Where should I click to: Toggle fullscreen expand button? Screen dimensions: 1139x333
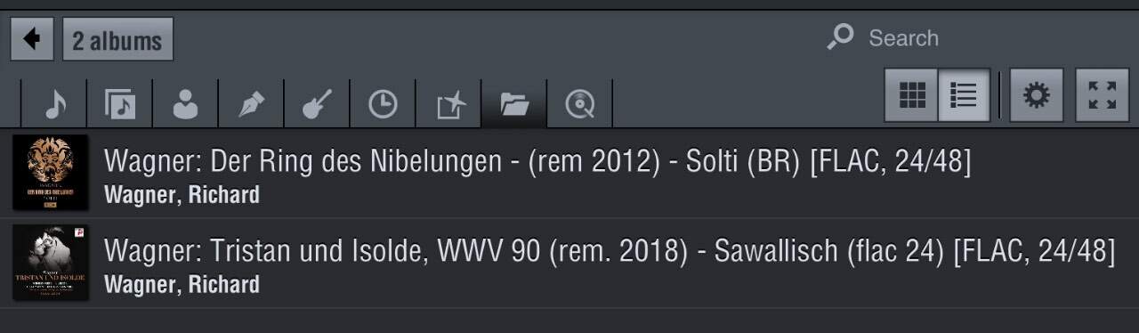1102,94
